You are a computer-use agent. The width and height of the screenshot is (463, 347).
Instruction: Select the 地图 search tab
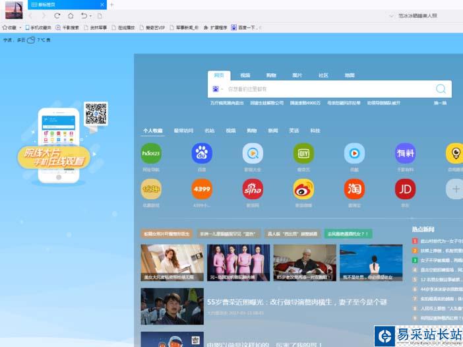click(x=350, y=75)
